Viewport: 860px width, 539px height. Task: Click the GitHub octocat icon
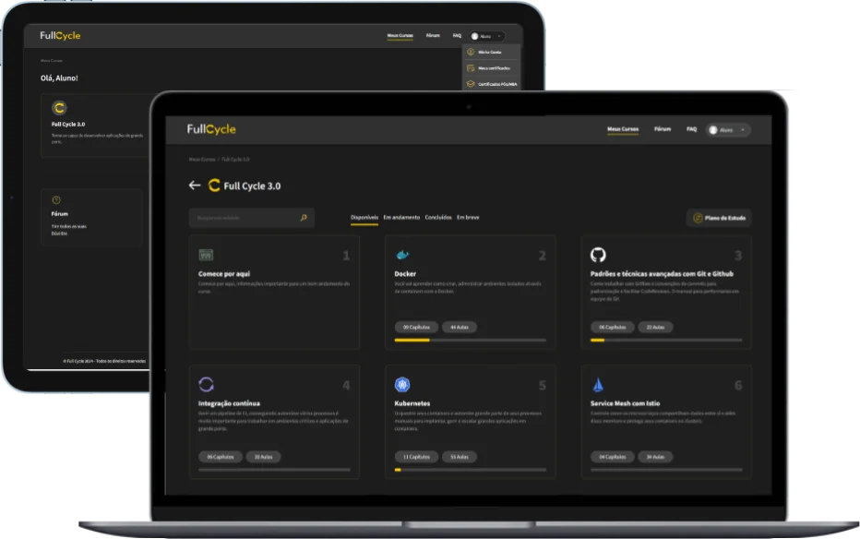(598, 255)
